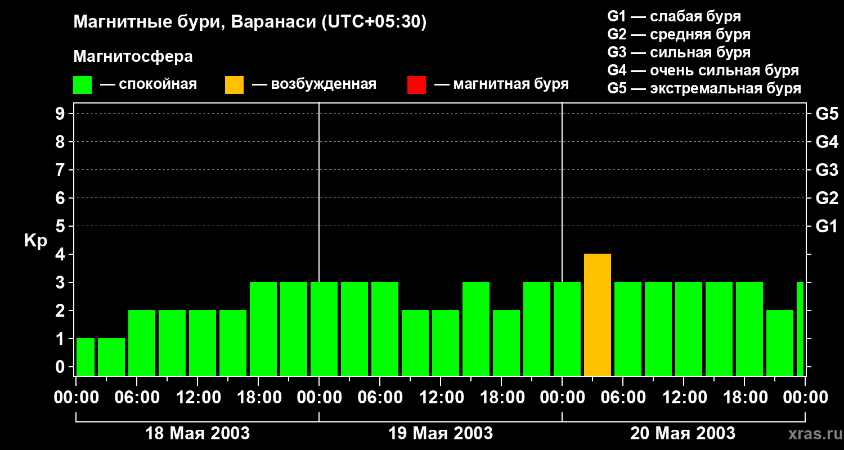Click the orange 'возбужденная' legend swatch
The width and height of the screenshot is (844, 450).
pyautogui.click(x=234, y=85)
